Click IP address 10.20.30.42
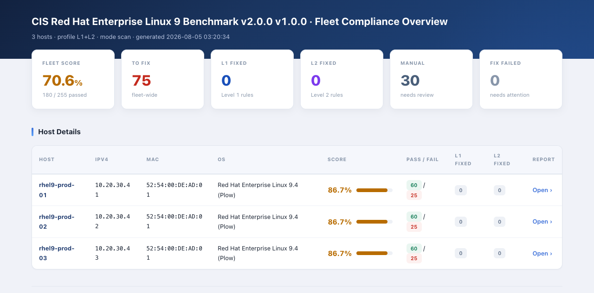Screen dimensions: 594x293 [113, 222]
